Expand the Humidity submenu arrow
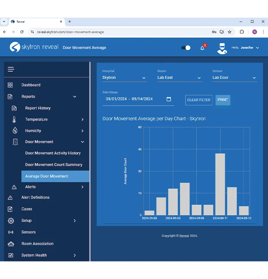This screenshot has height=279, width=268. tap(82, 131)
